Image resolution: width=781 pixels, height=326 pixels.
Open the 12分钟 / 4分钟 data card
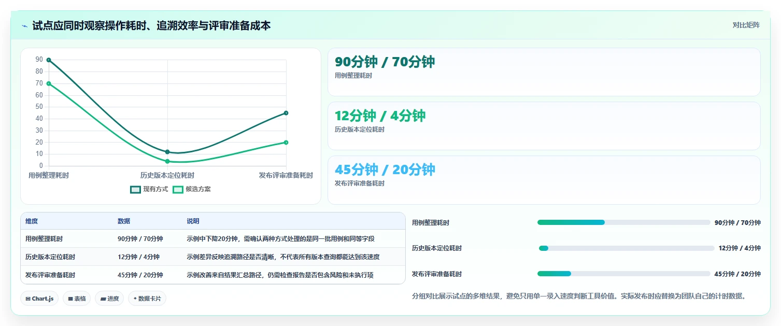(544, 126)
